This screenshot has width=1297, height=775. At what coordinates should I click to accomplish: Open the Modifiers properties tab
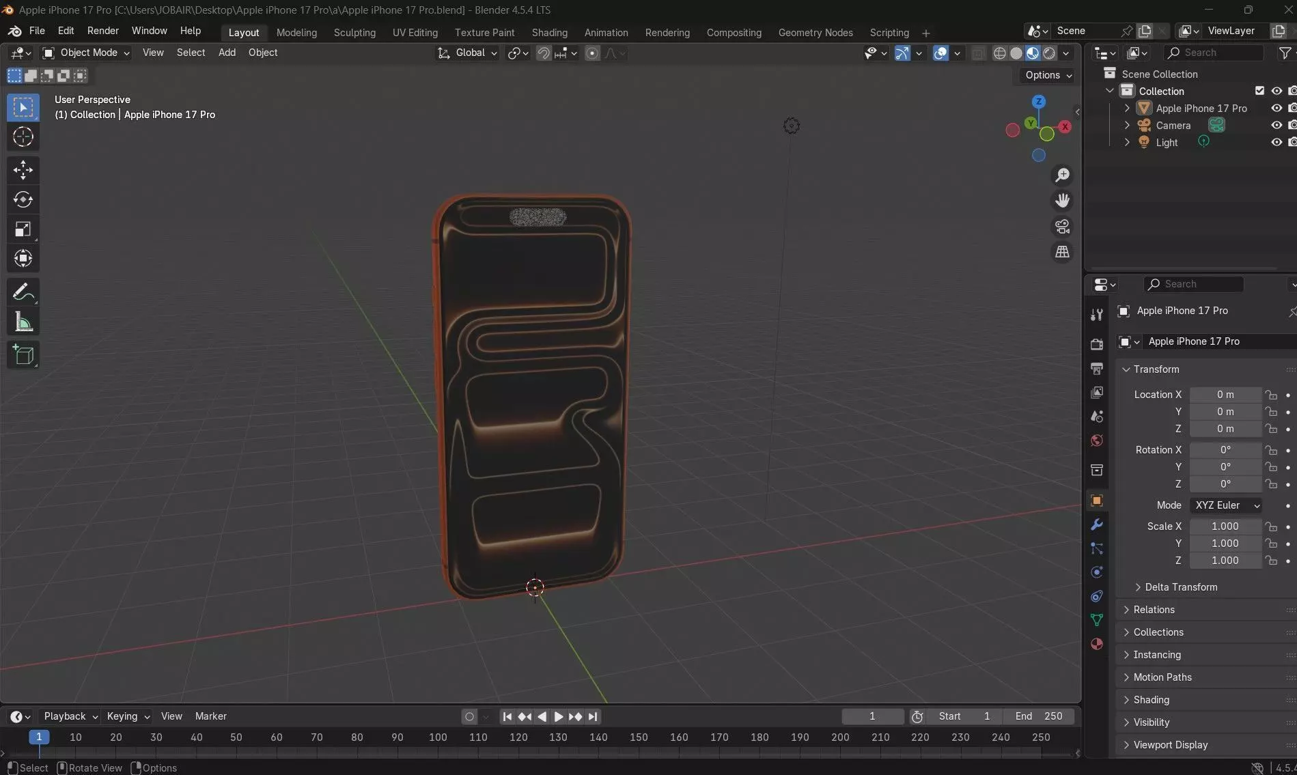1097,524
